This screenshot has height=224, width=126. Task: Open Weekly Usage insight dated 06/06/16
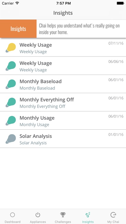63,66
